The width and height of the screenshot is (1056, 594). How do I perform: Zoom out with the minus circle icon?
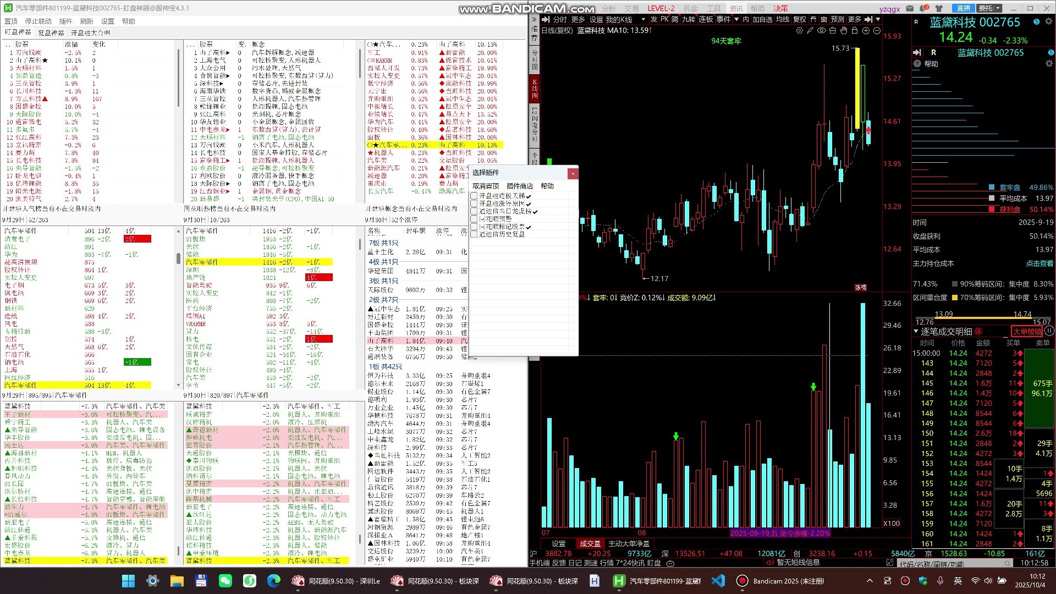pyautogui.click(x=877, y=31)
